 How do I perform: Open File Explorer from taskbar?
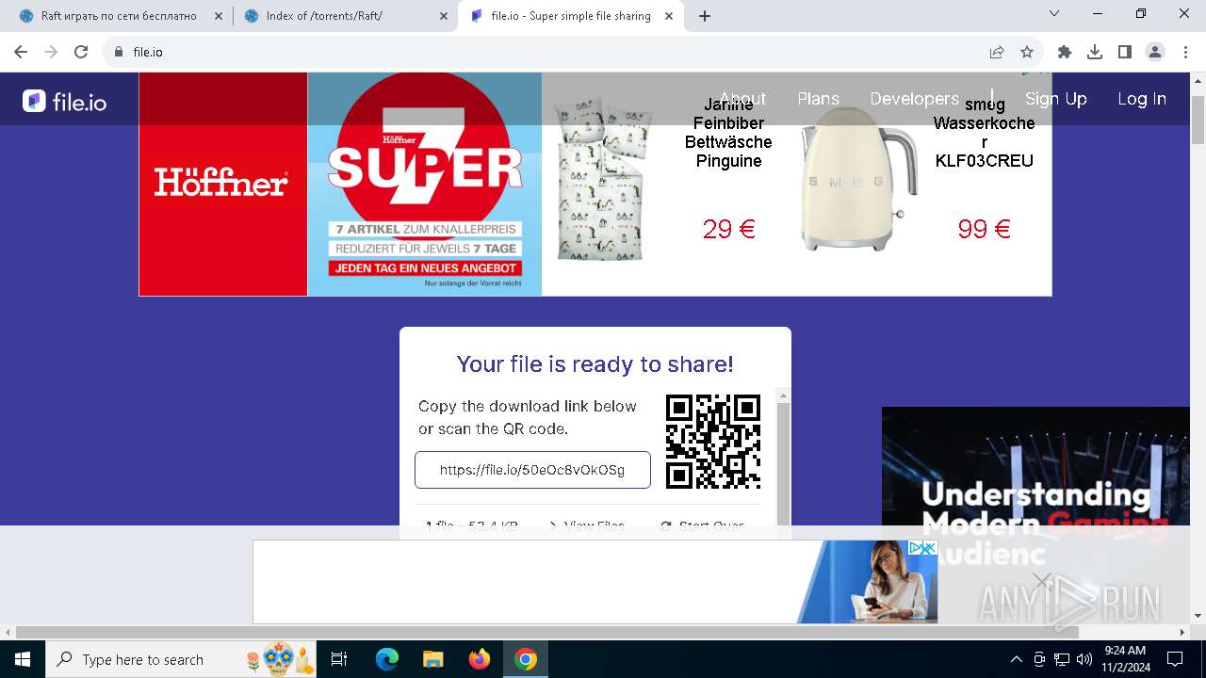pos(433,659)
